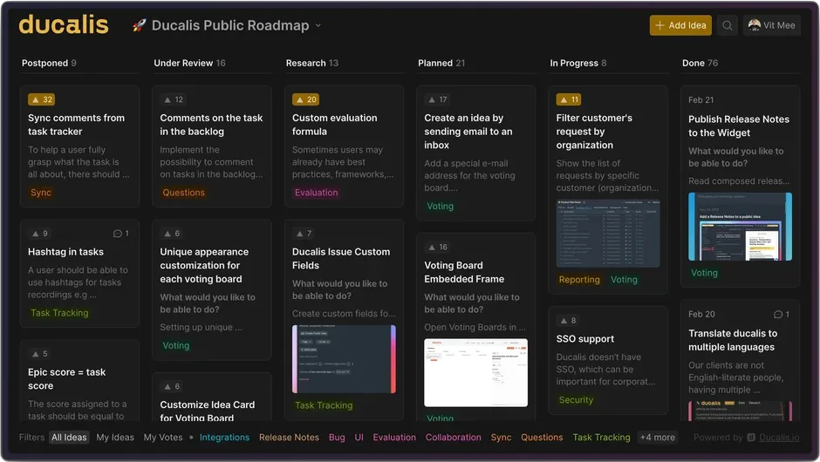Click the ducalis logo

coord(64,24)
